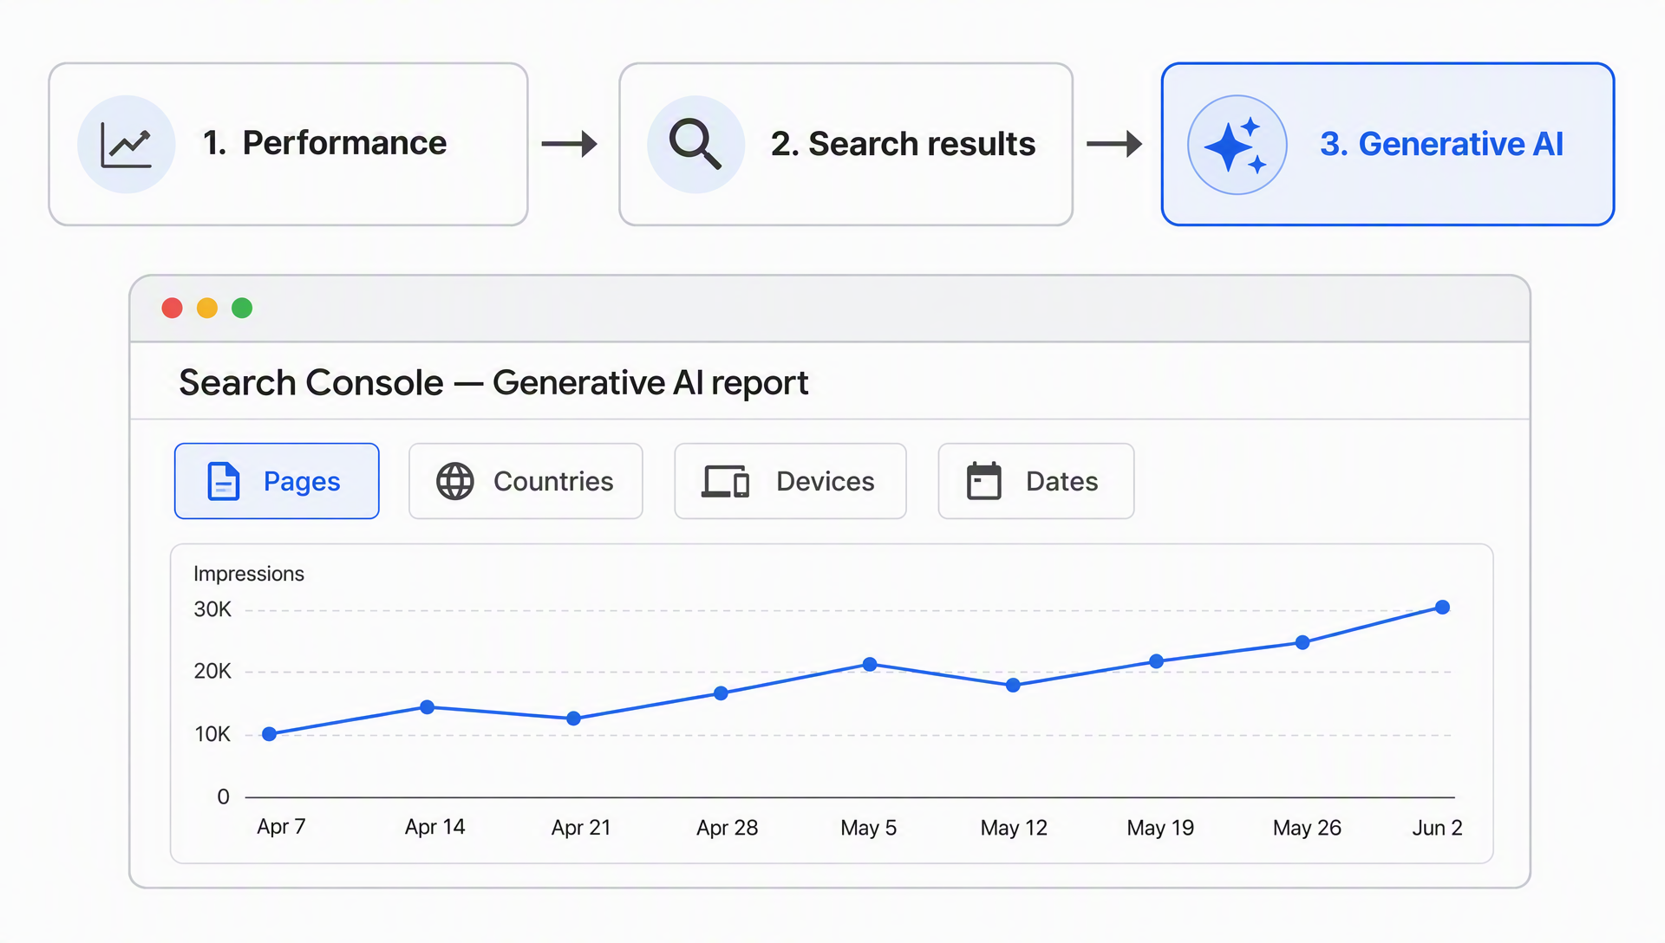Click the green maximize window dot

click(x=242, y=308)
